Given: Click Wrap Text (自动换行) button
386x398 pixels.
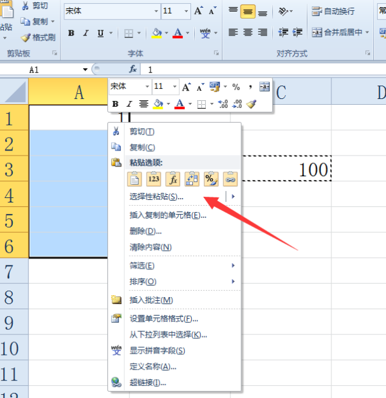Looking at the screenshot, I should pyautogui.click(x=333, y=11).
